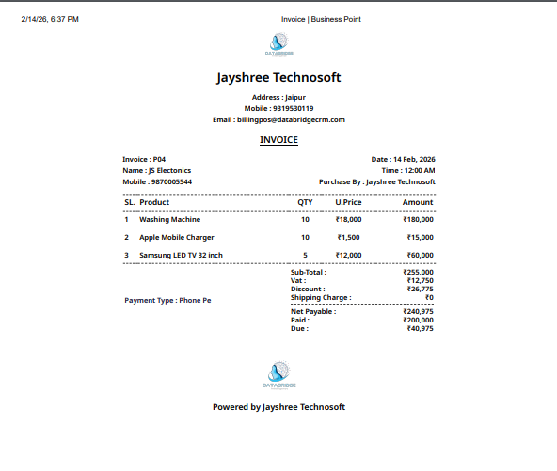Screen dimensions: 557x471
Task: Click the discount value ₹26,775
Action: (421, 290)
